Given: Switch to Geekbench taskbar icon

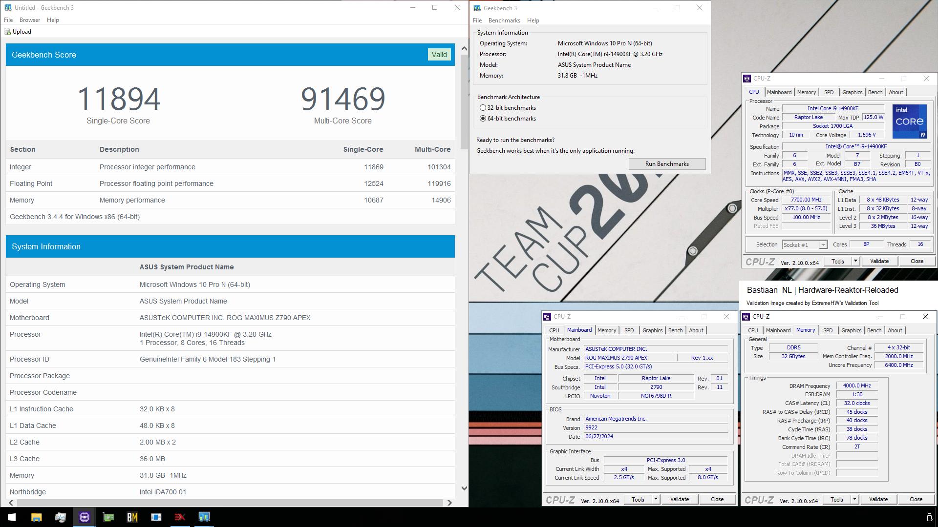Looking at the screenshot, I should coord(204,517).
